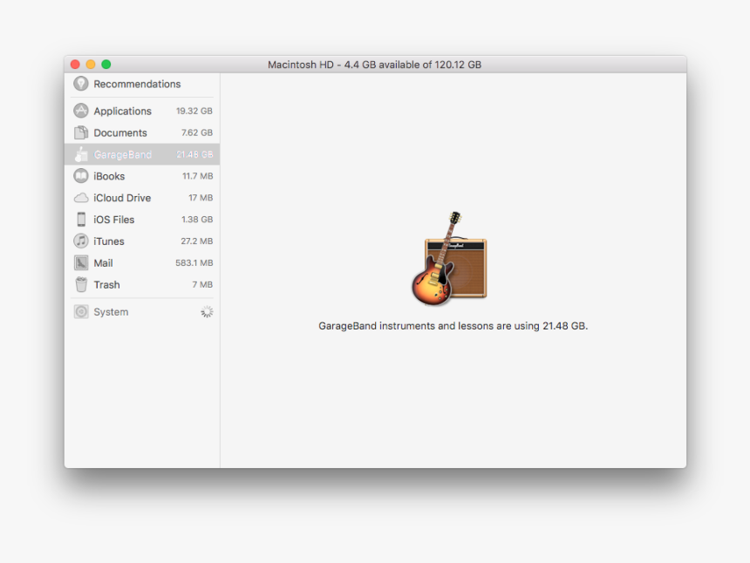This screenshot has height=563, width=750.
Task: Click the 27.2 MB iTunes size
Action: [196, 241]
